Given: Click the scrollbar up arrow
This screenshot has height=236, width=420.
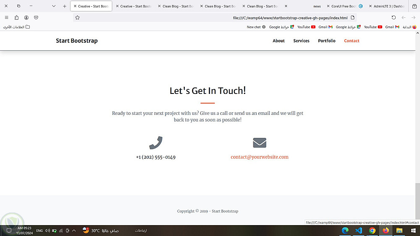Looking at the screenshot, I should pos(417,33).
